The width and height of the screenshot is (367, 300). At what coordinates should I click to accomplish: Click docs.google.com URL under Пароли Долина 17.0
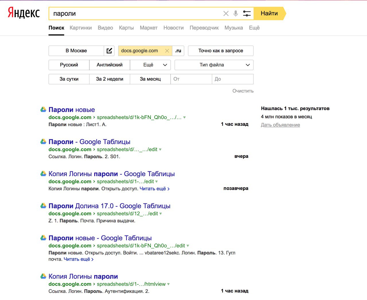pos(70,214)
